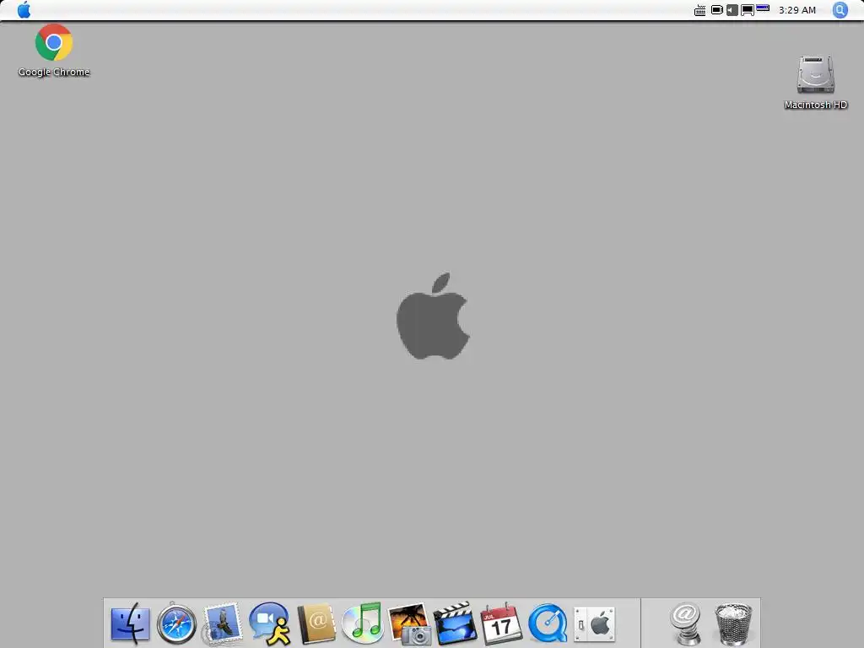864x648 pixels.
Task: Open the Mail stamp icon in dock
Action: click(223, 624)
